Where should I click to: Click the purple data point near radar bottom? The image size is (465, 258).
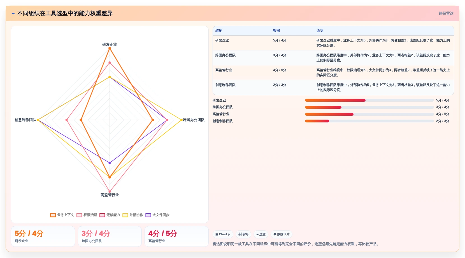(110, 163)
